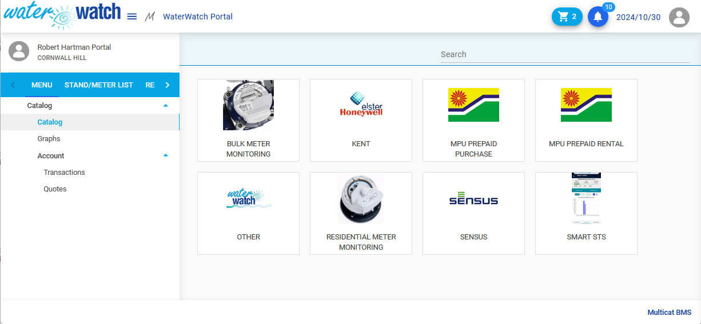This screenshot has width=701, height=324.
Task: Switch to the STAND/METER LIST tab
Action: tap(99, 85)
